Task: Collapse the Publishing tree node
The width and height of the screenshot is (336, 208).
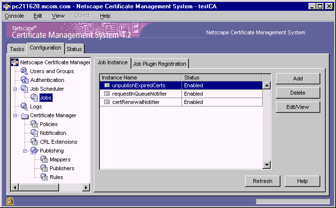Action: pyautogui.click(x=25, y=151)
